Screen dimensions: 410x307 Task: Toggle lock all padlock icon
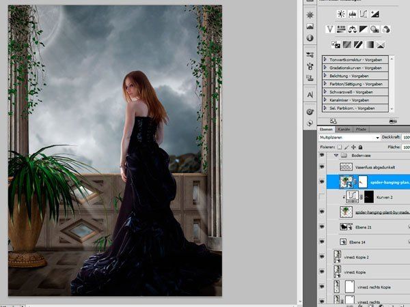pos(360,147)
